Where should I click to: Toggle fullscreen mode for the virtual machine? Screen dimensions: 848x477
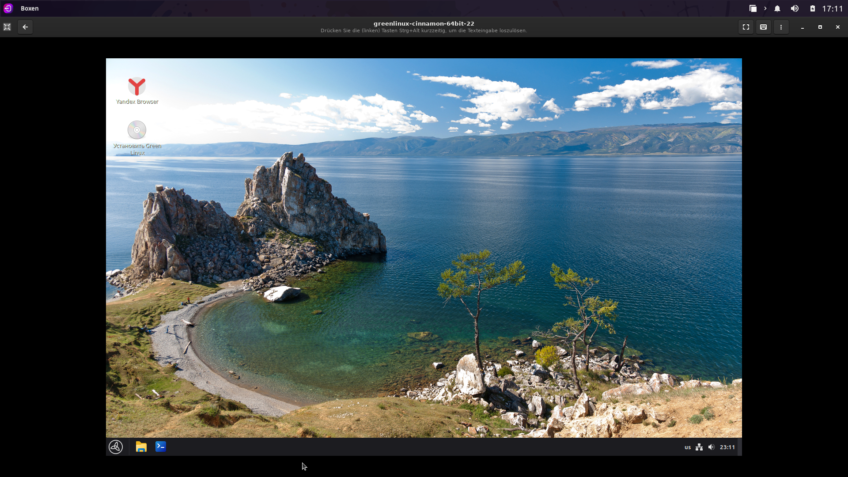pyautogui.click(x=746, y=27)
